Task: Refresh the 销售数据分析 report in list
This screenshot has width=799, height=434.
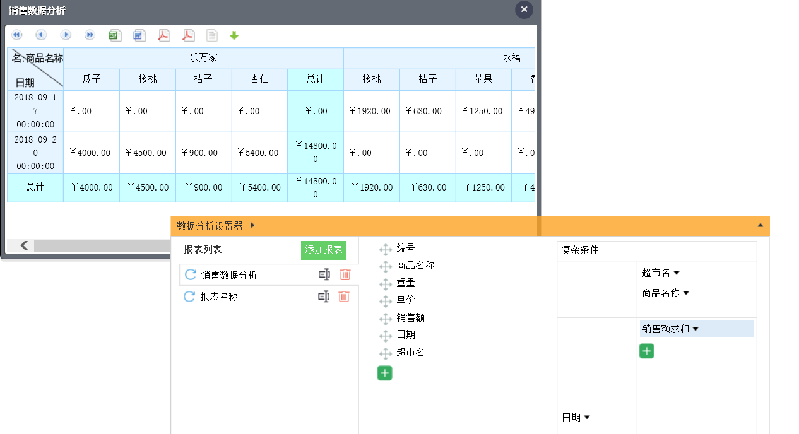Action: [189, 275]
